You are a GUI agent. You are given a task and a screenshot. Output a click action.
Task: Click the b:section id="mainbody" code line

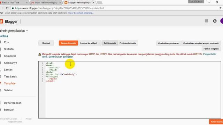[61, 74]
